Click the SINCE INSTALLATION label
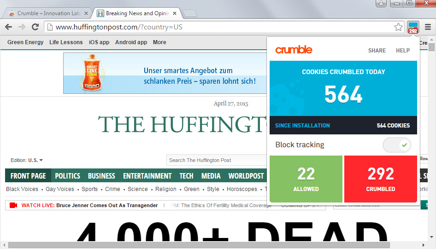 click(302, 126)
